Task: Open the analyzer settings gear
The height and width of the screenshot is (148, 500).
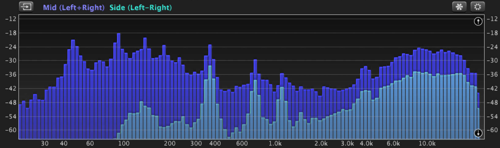Action: (x=477, y=6)
